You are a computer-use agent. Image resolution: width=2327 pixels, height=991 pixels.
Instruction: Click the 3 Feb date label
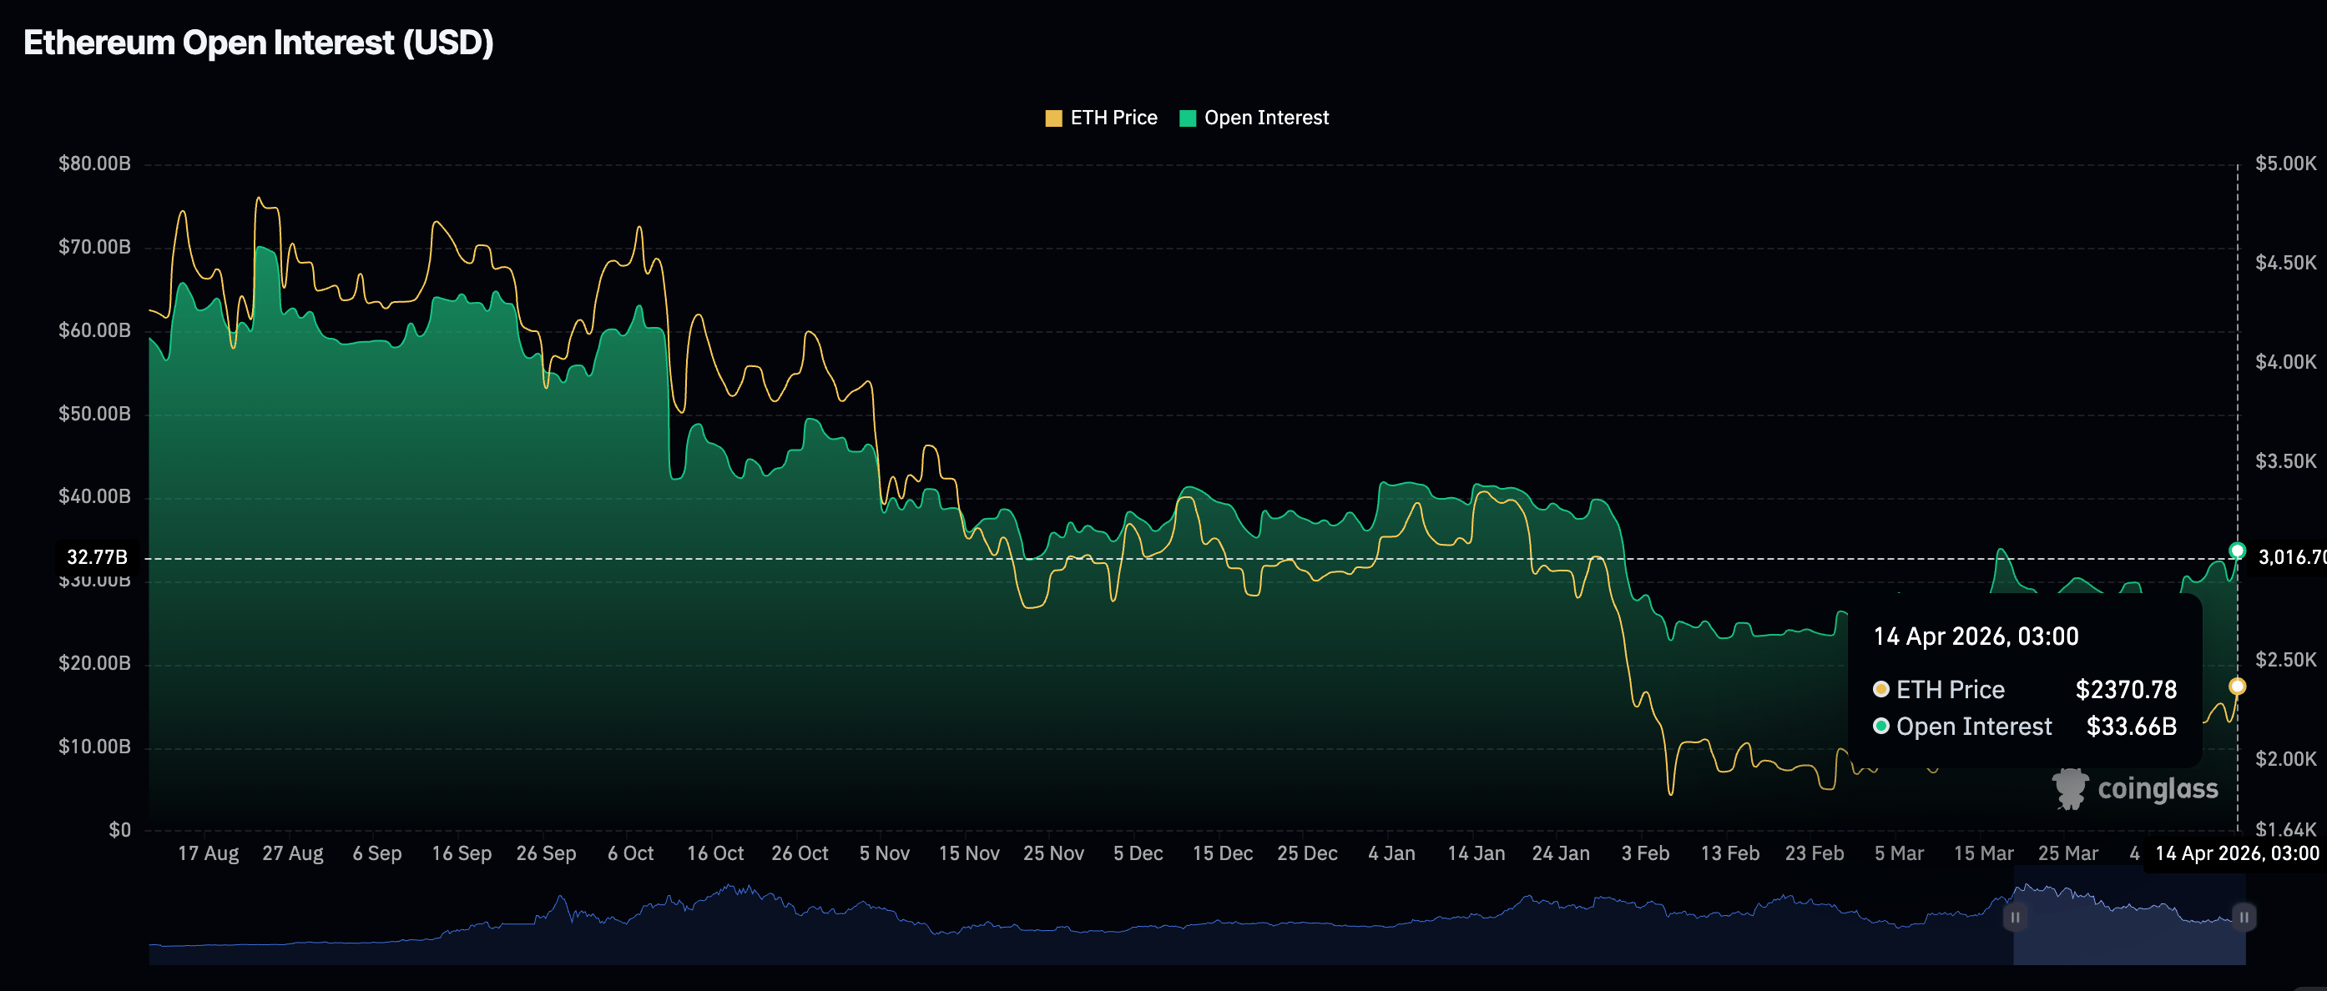click(x=1645, y=853)
